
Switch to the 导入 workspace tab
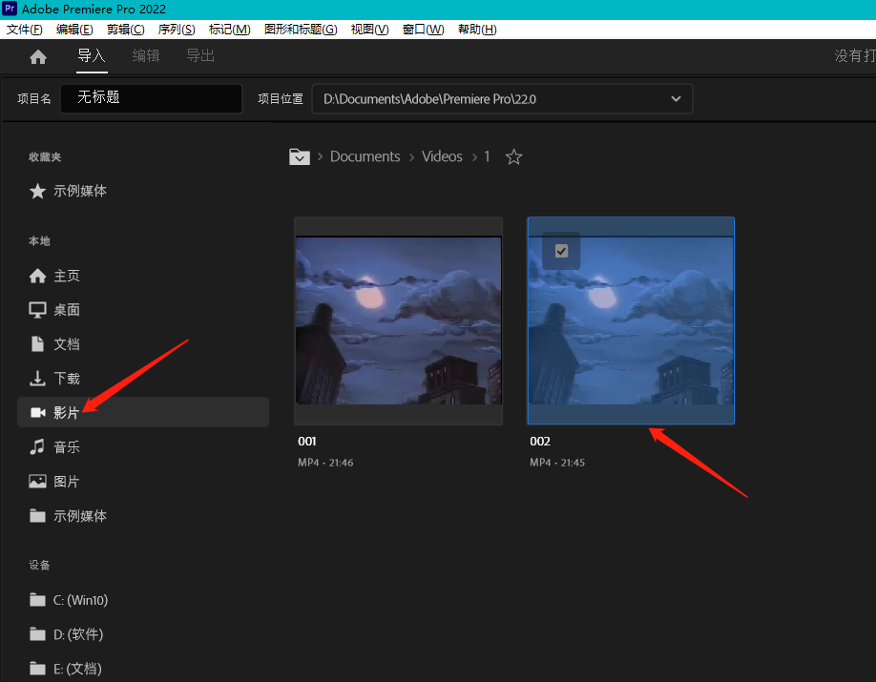pos(91,56)
